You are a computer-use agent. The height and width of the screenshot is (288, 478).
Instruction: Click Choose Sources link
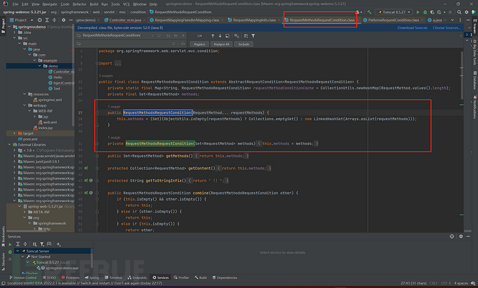pyautogui.click(x=446, y=28)
